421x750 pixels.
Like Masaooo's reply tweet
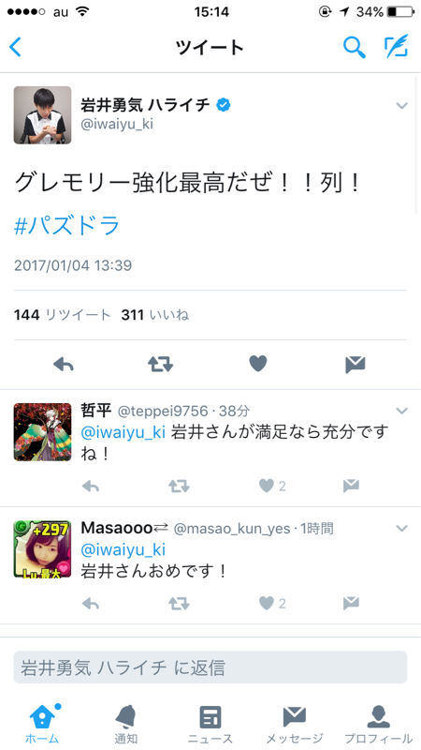272,604
